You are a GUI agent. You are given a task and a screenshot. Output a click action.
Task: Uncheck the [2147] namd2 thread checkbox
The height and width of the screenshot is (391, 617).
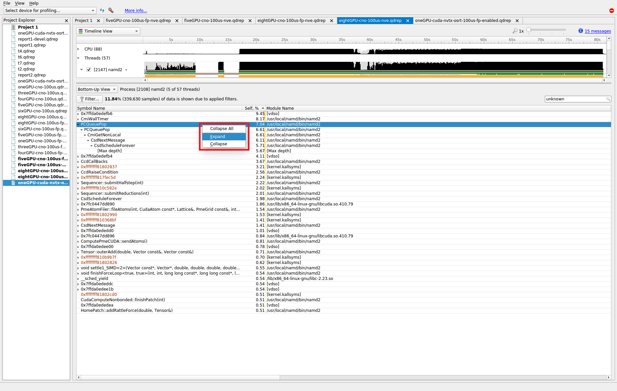point(89,70)
